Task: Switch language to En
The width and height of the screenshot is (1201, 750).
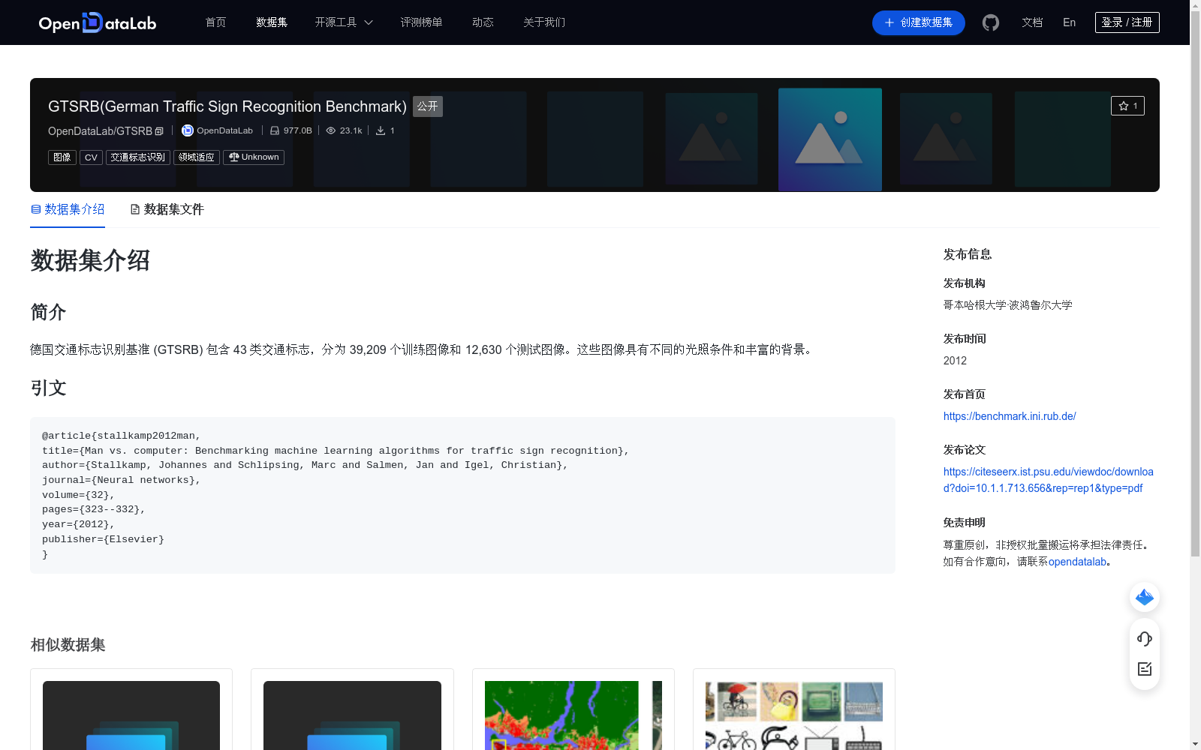Action: (x=1069, y=22)
